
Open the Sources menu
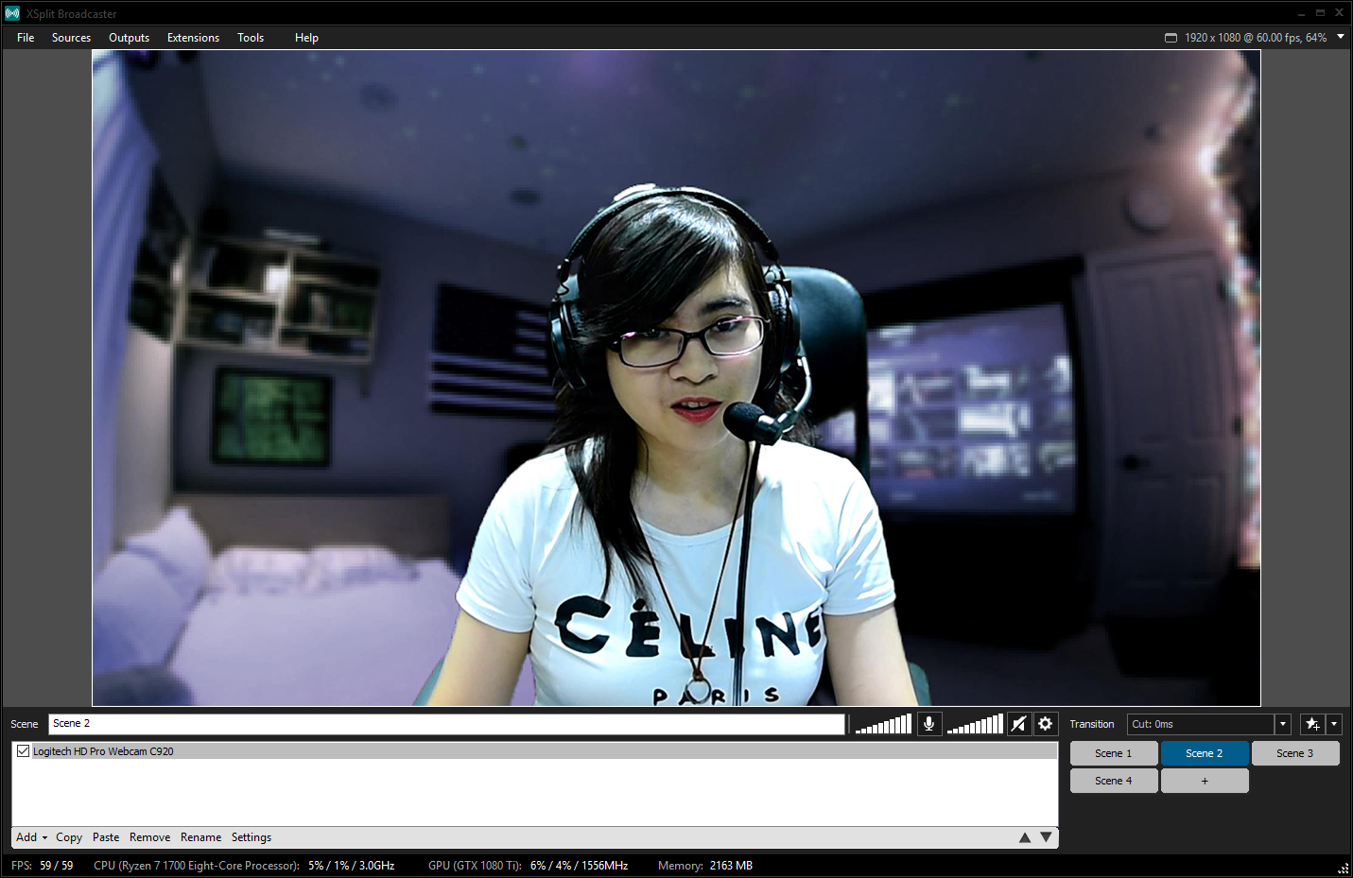click(72, 38)
